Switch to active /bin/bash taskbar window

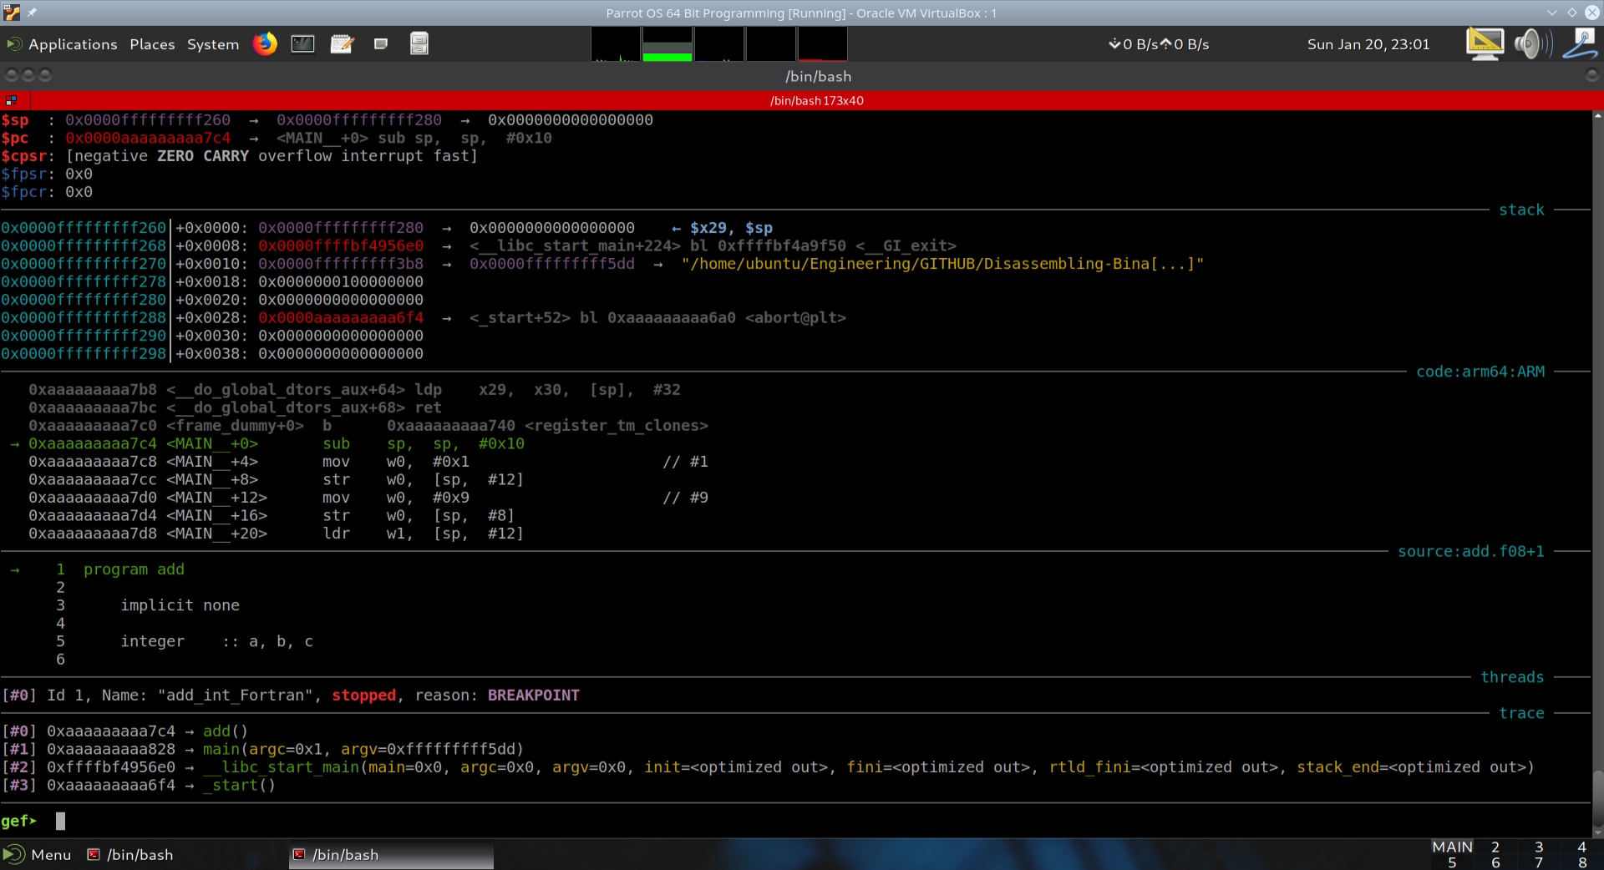coord(391,854)
